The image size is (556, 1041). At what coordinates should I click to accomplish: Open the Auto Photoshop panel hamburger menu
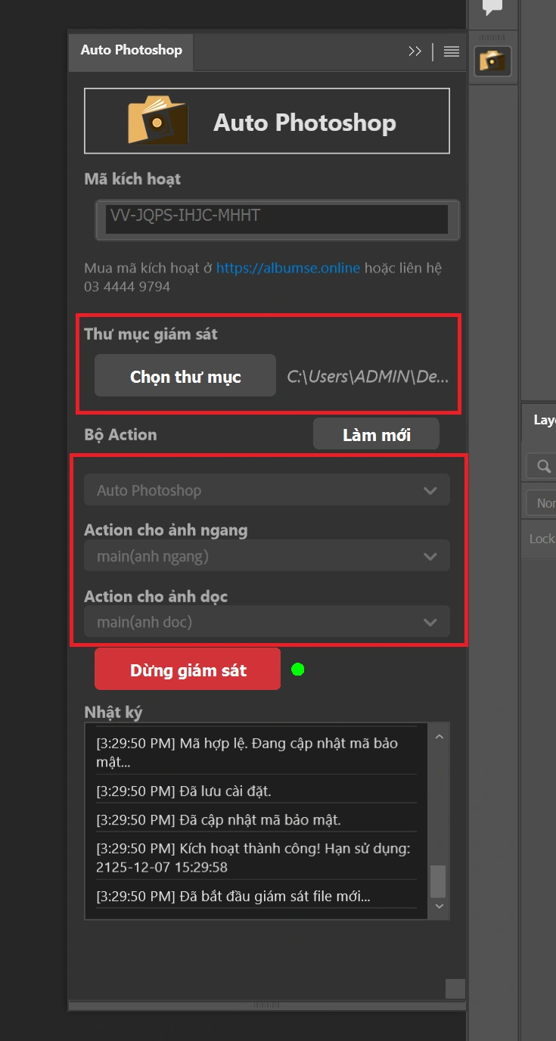point(452,51)
